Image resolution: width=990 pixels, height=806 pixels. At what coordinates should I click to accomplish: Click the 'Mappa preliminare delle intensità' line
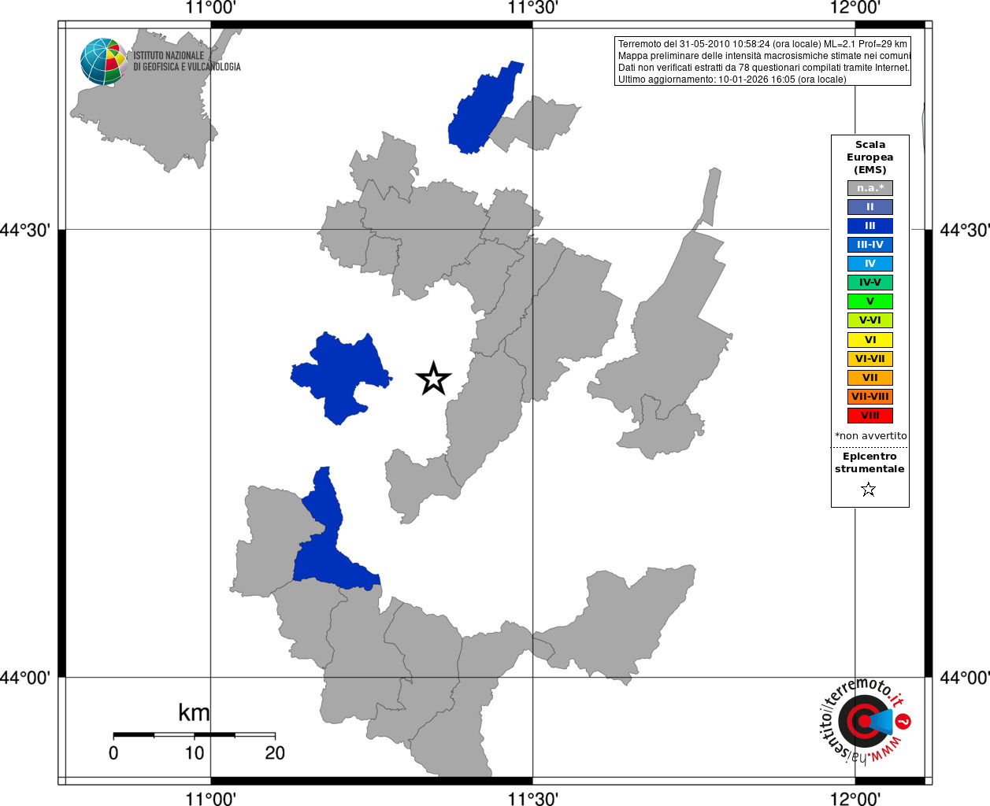click(x=763, y=56)
